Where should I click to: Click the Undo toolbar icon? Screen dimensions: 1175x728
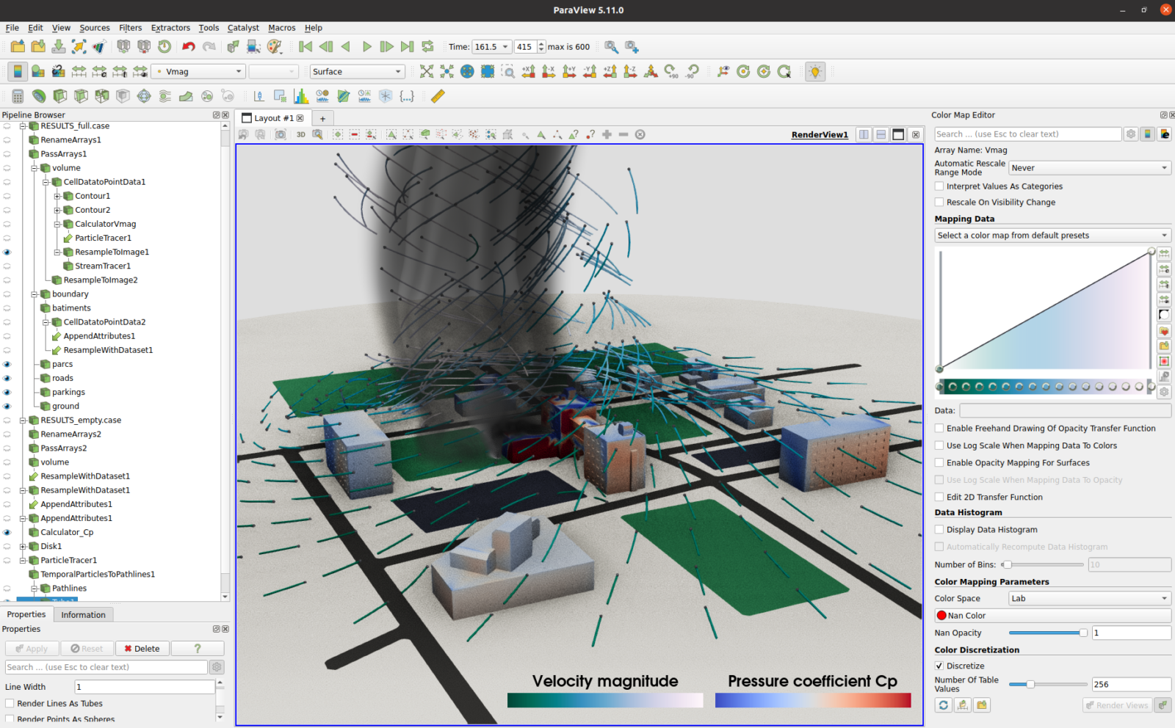[189, 46]
